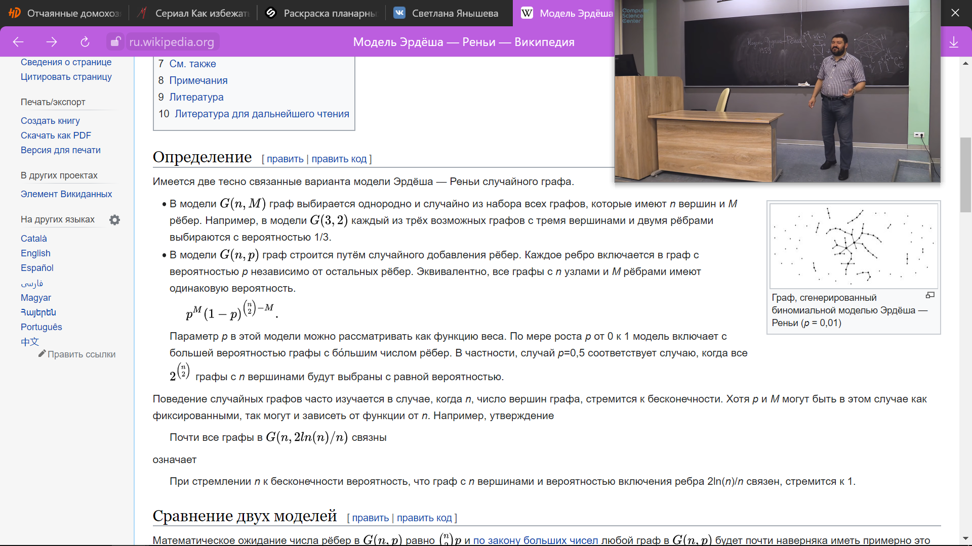Click the pencil icon next to Править ссылки

pos(42,353)
